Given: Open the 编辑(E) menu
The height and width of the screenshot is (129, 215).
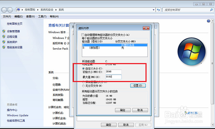Looking at the screenshot, I should pos(19,16).
